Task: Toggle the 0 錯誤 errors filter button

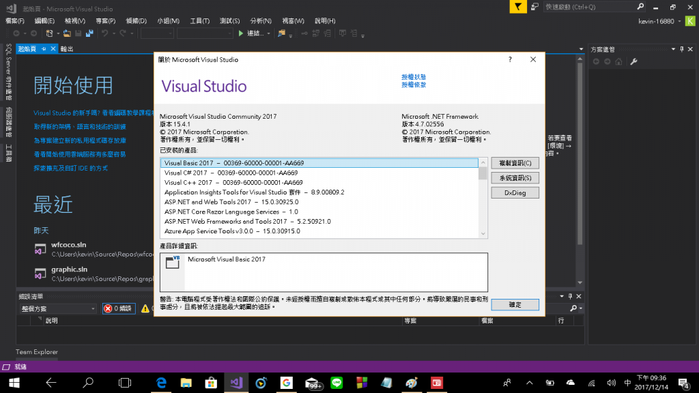Action: coord(119,308)
